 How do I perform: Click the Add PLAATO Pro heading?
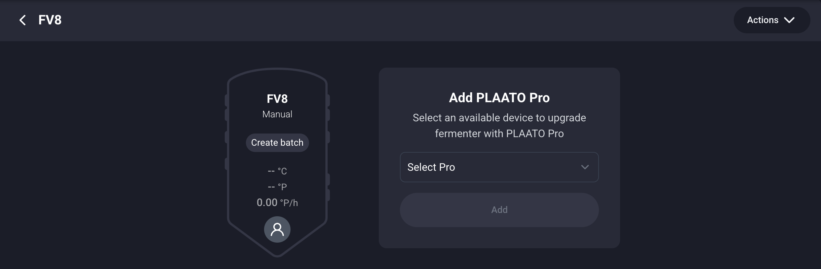click(x=499, y=98)
